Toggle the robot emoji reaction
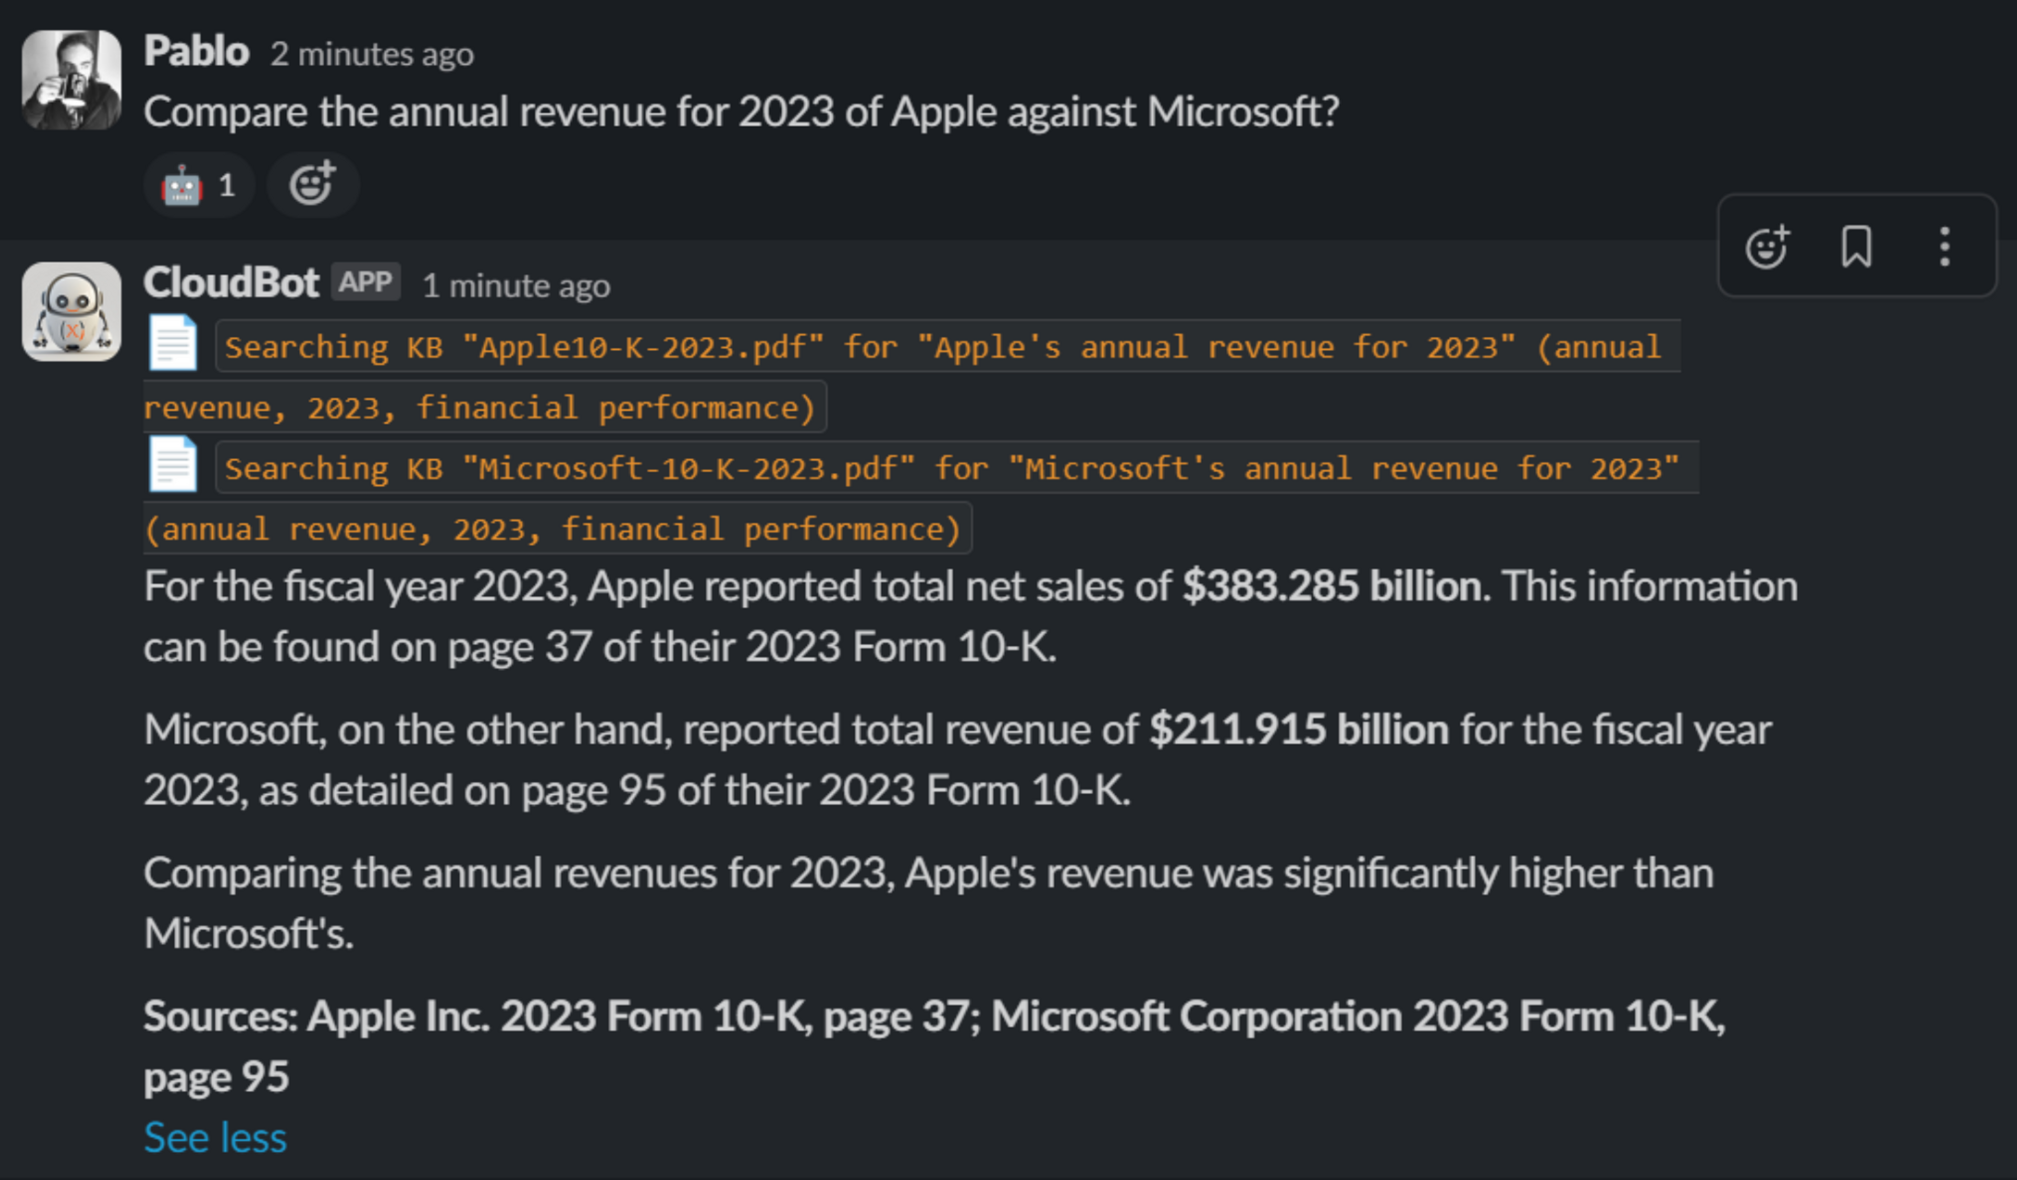The width and height of the screenshot is (2017, 1180). (199, 185)
